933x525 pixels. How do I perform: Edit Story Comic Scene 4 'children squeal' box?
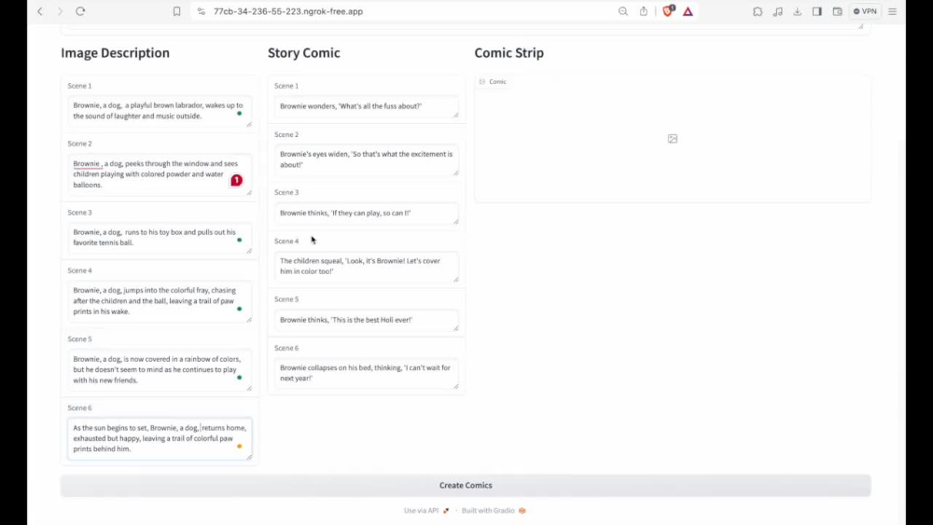[367, 267]
